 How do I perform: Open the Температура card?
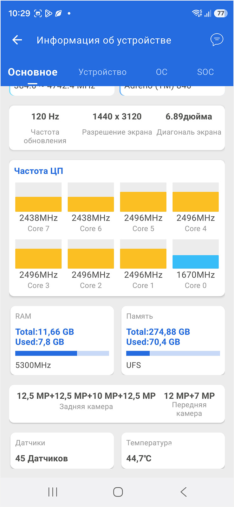pyautogui.click(x=173, y=451)
